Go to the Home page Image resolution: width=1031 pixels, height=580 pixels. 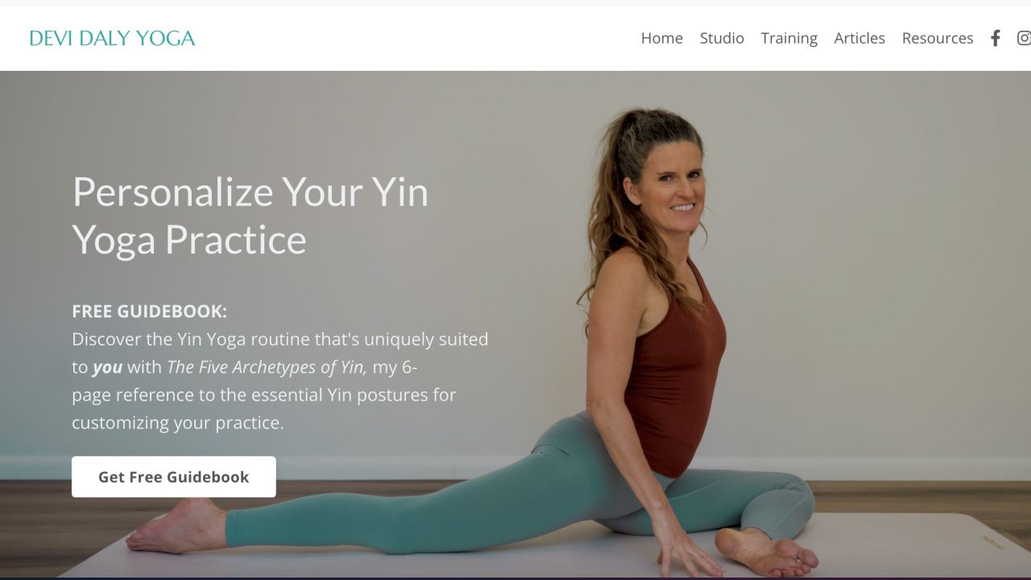click(x=662, y=38)
